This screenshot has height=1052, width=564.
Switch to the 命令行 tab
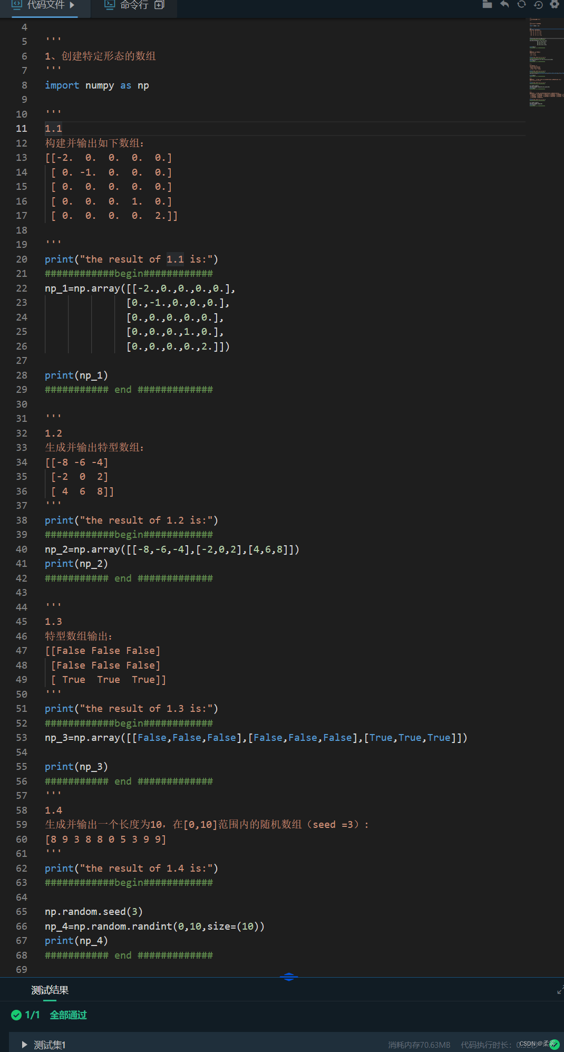point(133,5)
